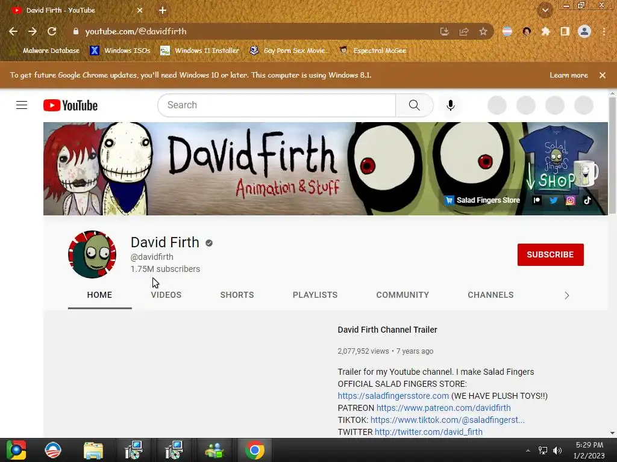Open the Instagram icon link in banner
Viewport: 617px width, 462px height.
[x=570, y=200]
